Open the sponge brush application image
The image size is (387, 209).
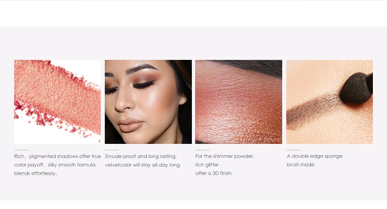329,102
